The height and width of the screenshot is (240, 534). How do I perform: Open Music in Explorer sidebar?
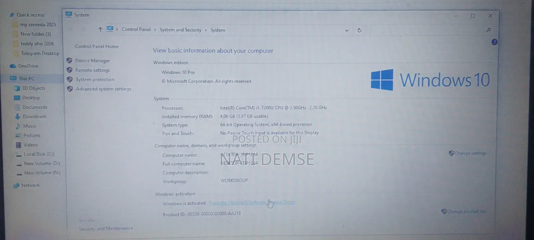point(29,126)
